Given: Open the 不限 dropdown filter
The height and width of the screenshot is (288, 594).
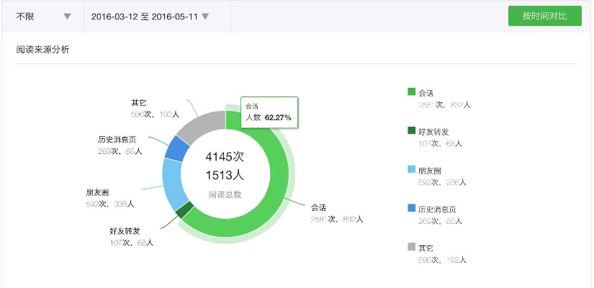Looking at the screenshot, I should click(x=42, y=16).
